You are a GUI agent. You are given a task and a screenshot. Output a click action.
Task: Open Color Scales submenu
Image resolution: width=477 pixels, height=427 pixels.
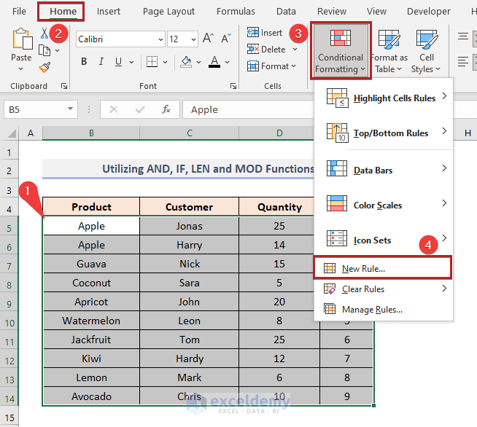(x=384, y=205)
